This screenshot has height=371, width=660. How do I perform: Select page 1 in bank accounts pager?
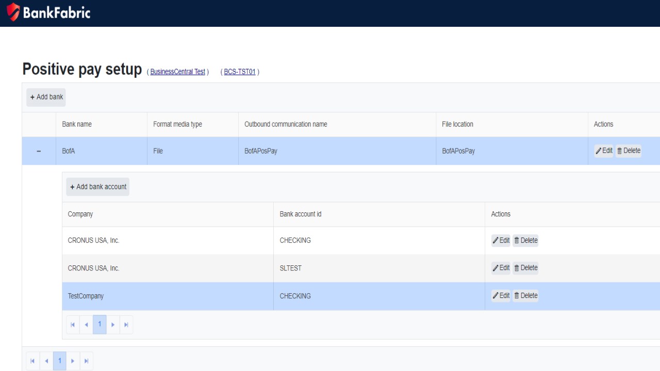pos(100,325)
